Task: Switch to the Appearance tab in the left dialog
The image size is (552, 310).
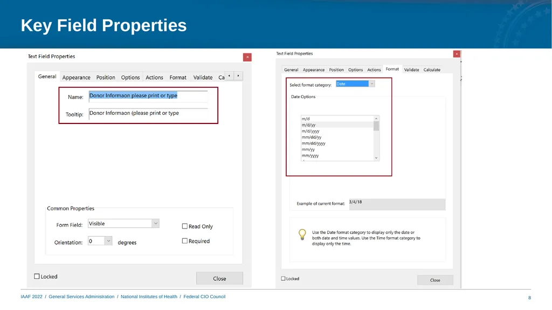Action: click(x=77, y=78)
